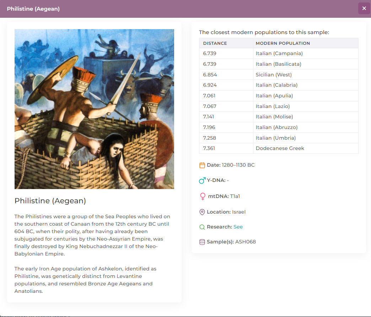Click distance value 7.196
Image resolution: width=371 pixels, height=317 pixels.
coord(209,128)
